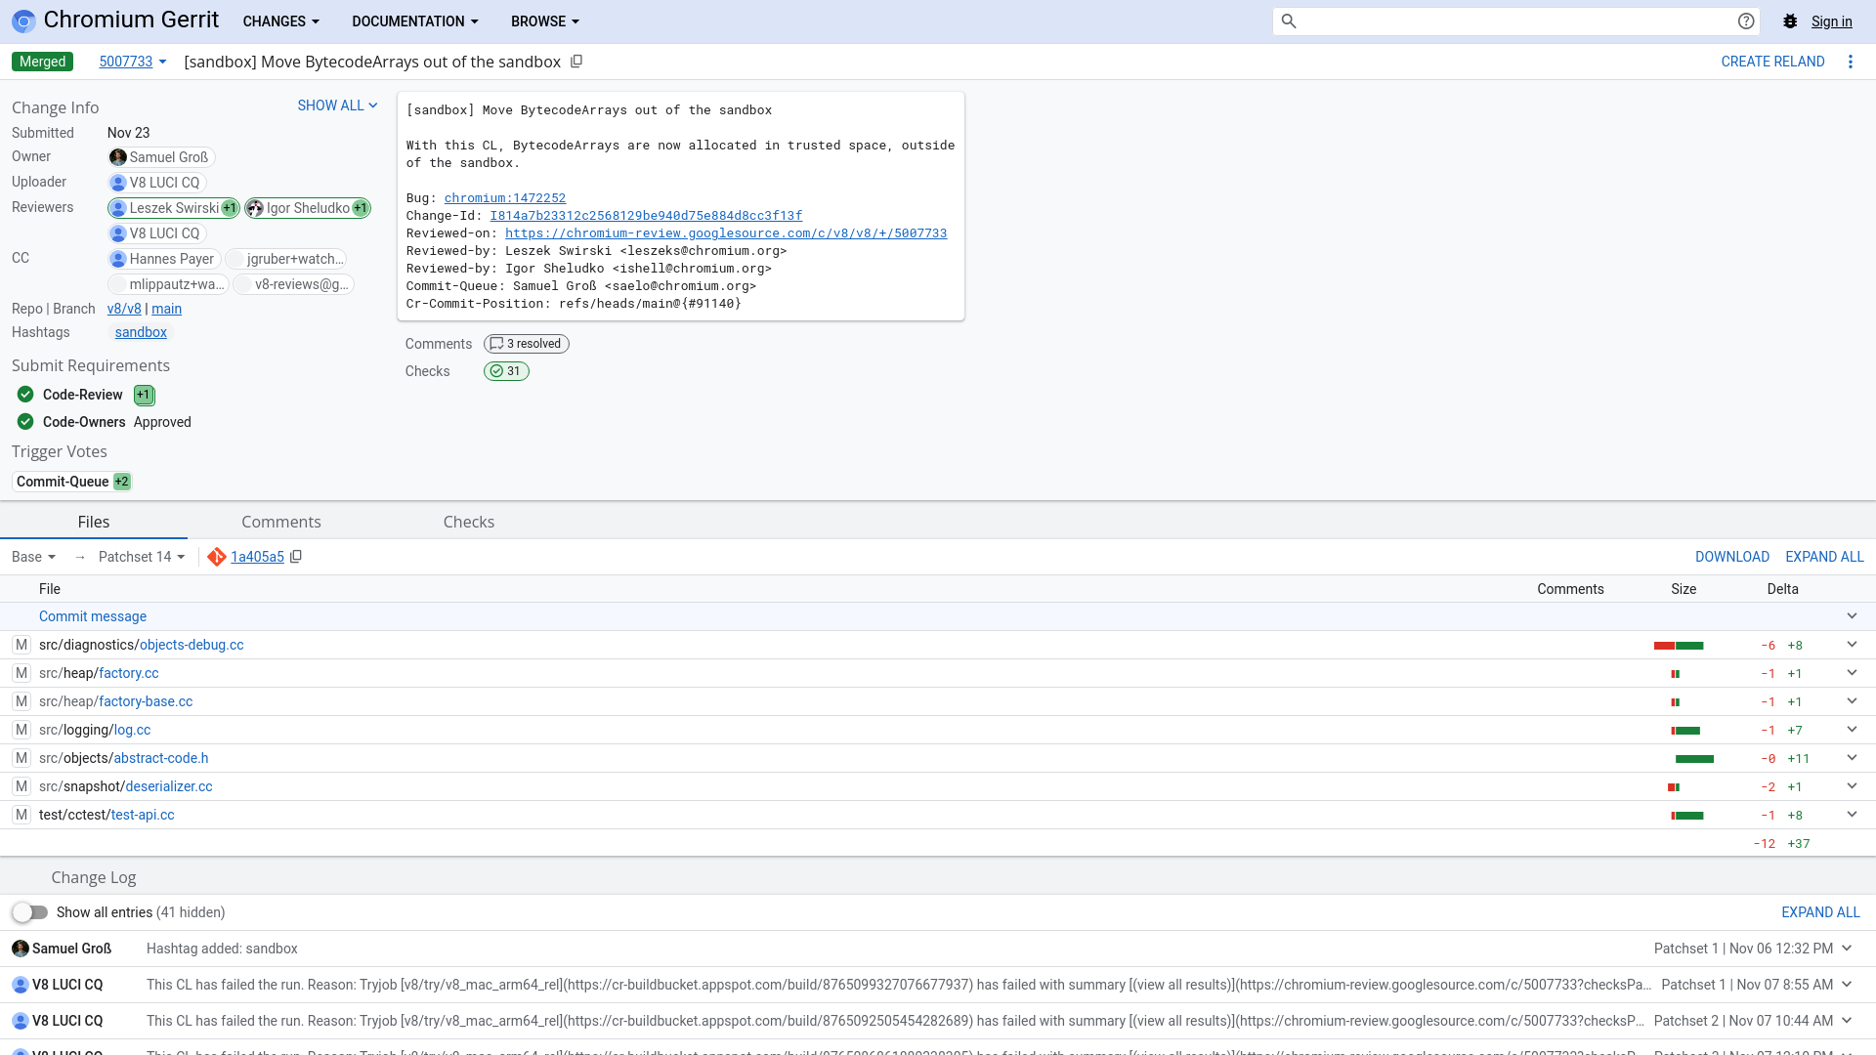Image resolution: width=1876 pixels, height=1055 pixels.
Task: Toggle the SHOW ALL change info panel
Action: point(337,105)
